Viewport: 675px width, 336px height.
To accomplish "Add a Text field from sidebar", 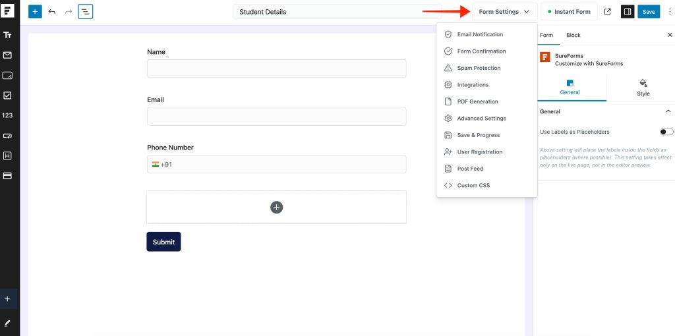I will pyautogui.click(x=7, y=36).
